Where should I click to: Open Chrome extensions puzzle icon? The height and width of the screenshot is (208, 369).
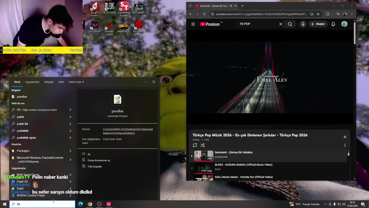tap(328, 14)
